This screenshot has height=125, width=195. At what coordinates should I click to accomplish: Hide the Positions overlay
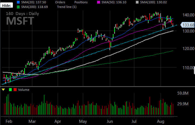click(81, 2)
